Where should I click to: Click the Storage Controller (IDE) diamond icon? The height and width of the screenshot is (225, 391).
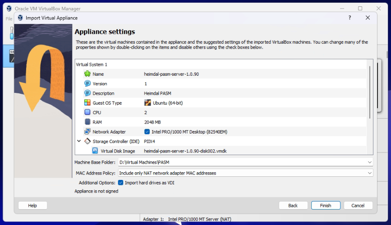tap(87, 141)
